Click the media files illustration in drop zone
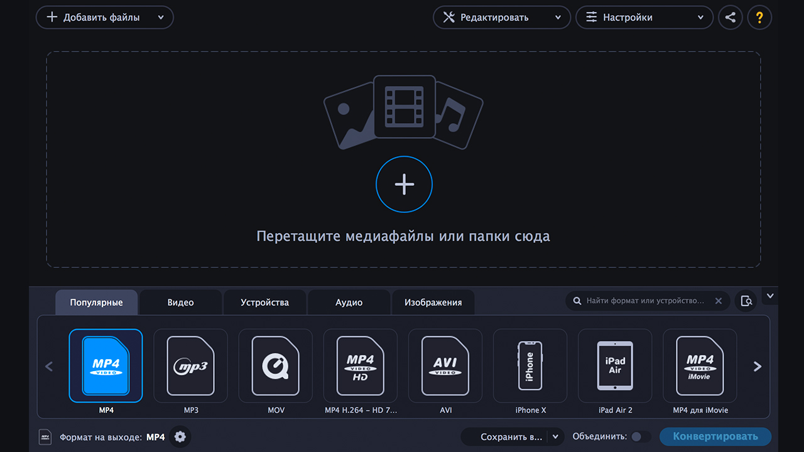 coord(403,112)
